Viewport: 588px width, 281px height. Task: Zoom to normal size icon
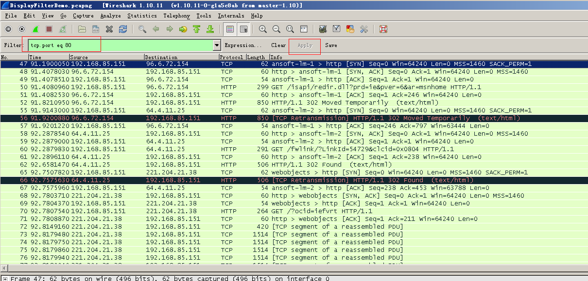tap(290, 29)
